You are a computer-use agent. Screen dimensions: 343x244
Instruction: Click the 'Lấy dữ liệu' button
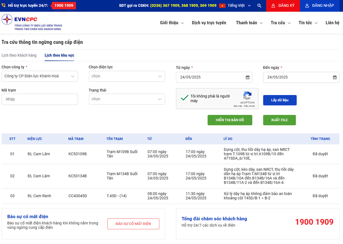coord(280,100)
